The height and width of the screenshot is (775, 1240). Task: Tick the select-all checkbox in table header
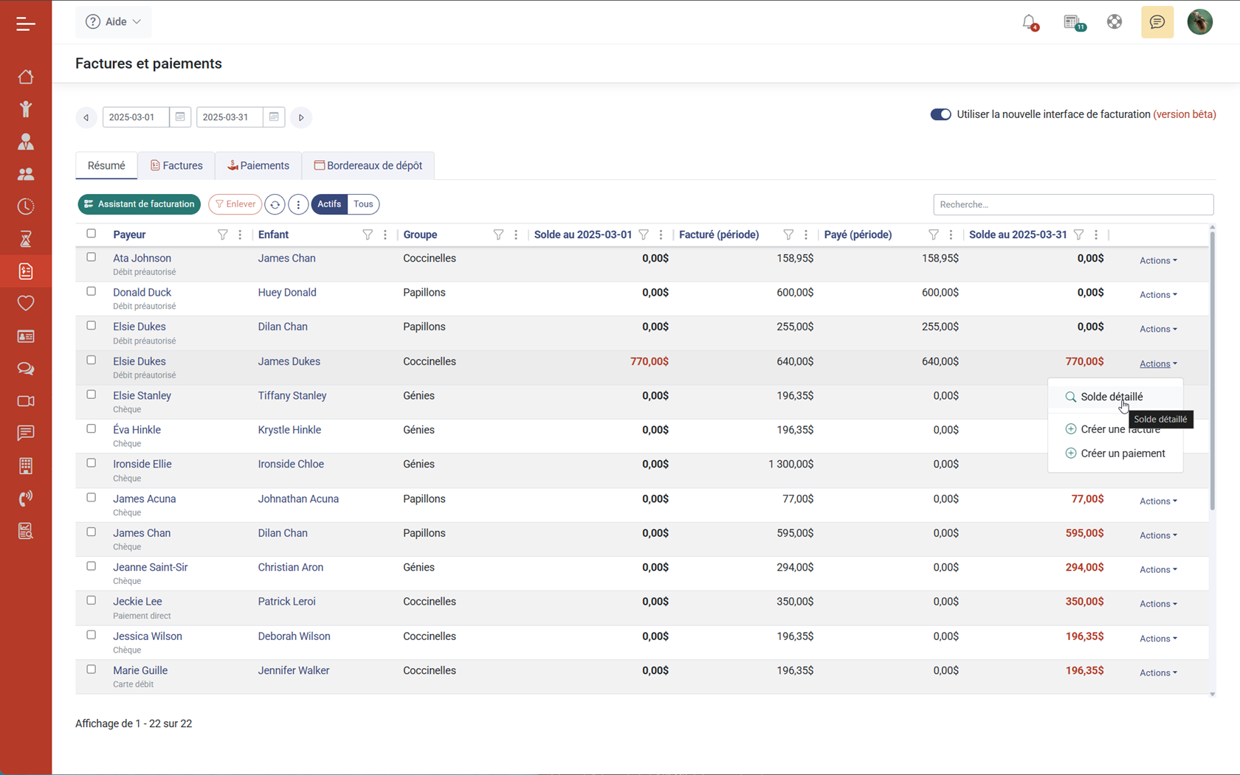tap(92, 234)
